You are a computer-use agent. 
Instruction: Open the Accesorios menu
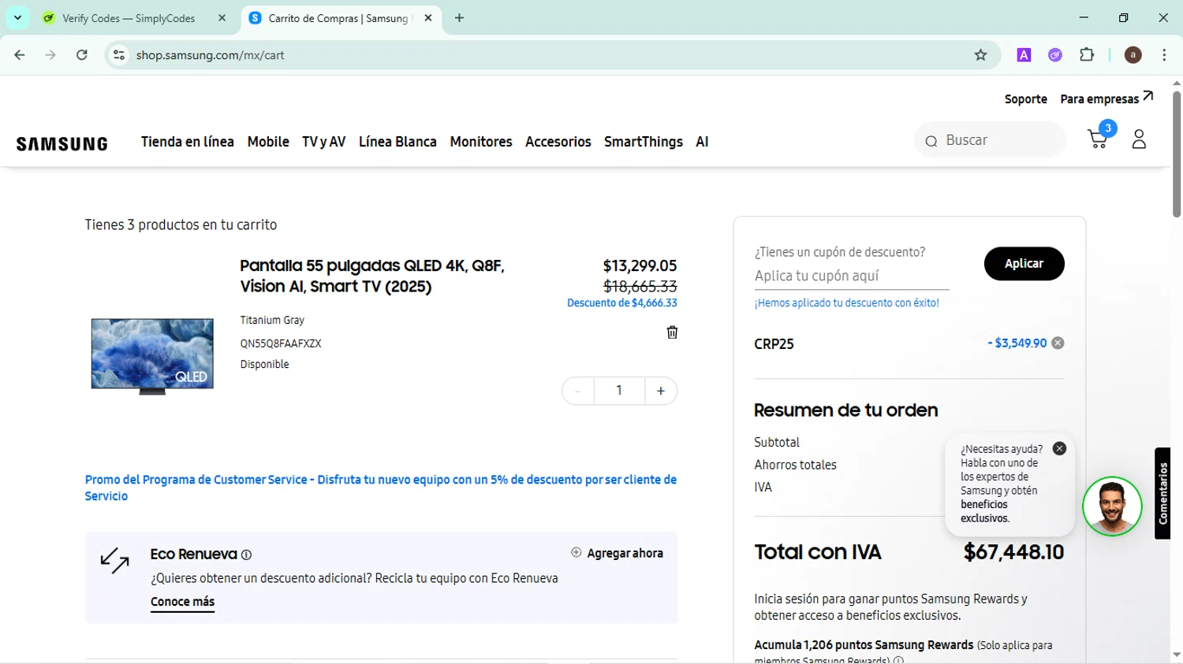click(558, 142)
